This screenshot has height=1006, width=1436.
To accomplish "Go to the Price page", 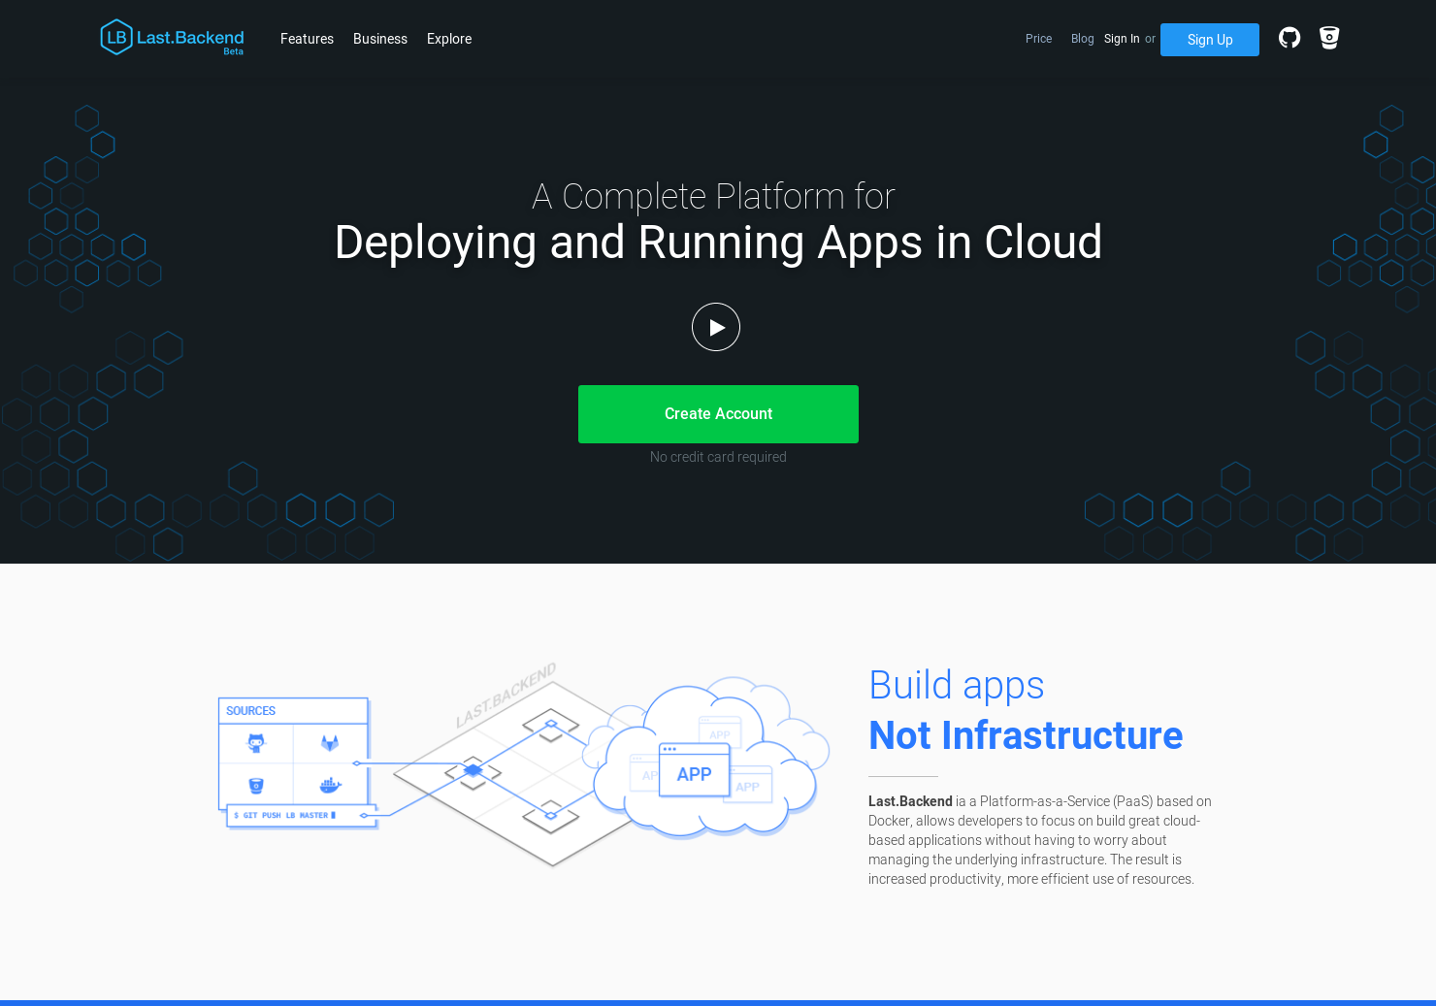I will coord(1038,39).
